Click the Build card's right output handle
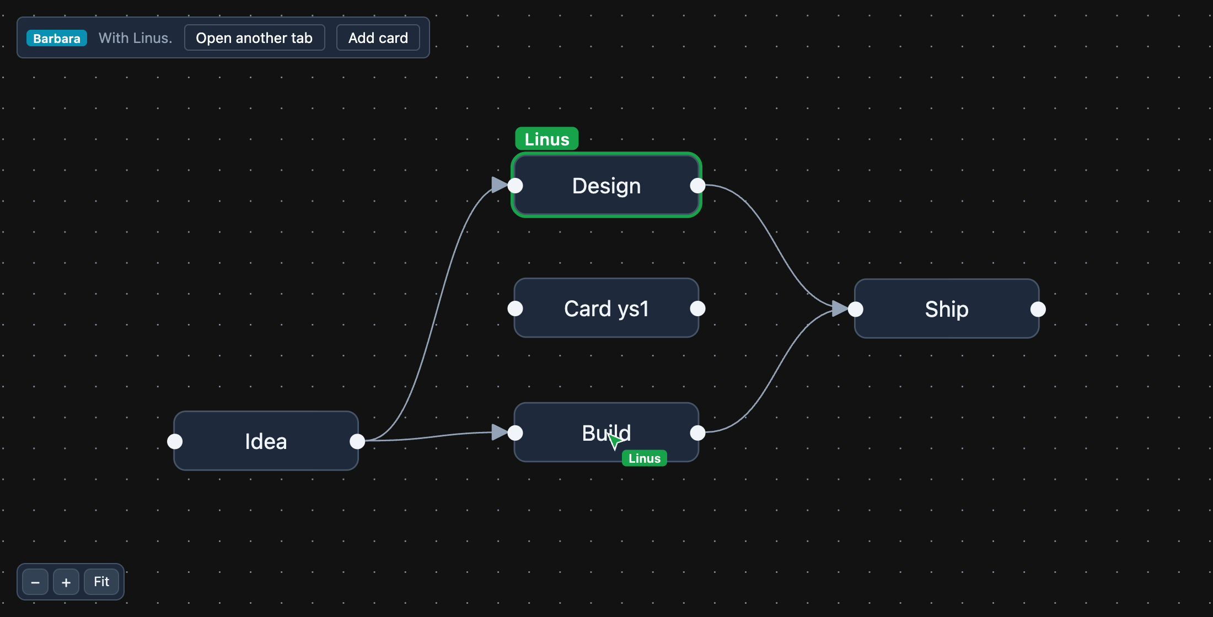The height and width of the screenshot is (617, 1213). (697, 433)
